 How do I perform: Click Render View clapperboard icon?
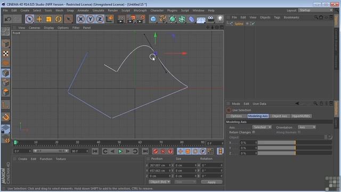pos(120,19)
